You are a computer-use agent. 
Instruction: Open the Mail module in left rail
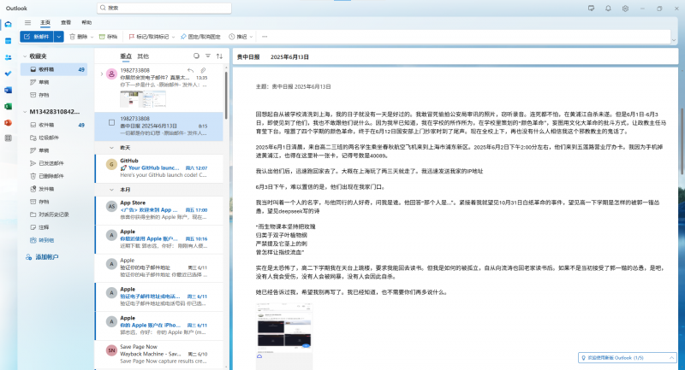tap(8, 25)
